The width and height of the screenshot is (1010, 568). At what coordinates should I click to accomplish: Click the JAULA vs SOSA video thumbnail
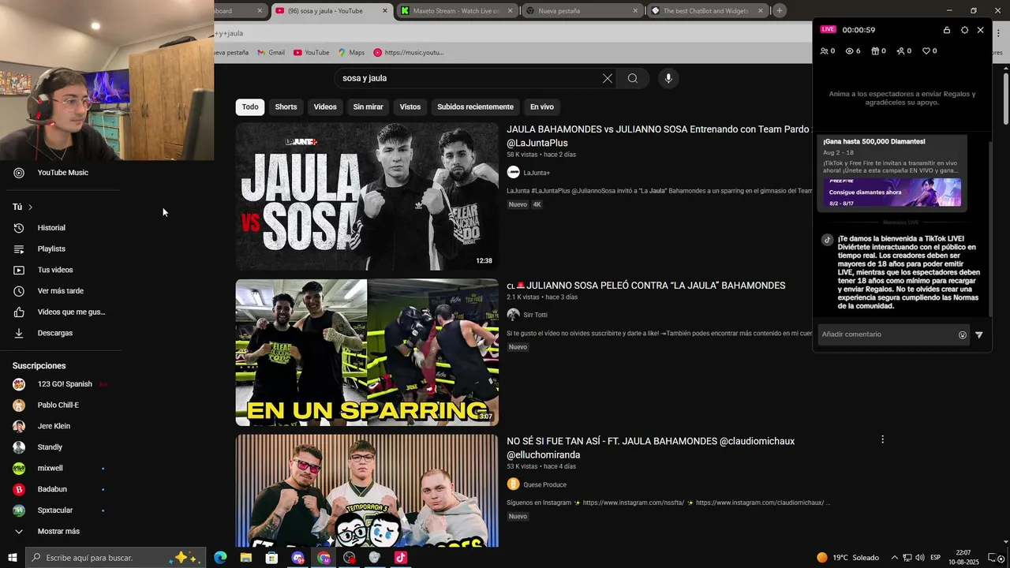[x=367, y=196]
